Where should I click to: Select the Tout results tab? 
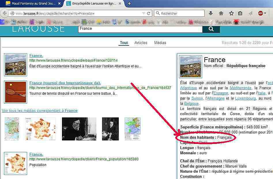[x=124, y=43]
